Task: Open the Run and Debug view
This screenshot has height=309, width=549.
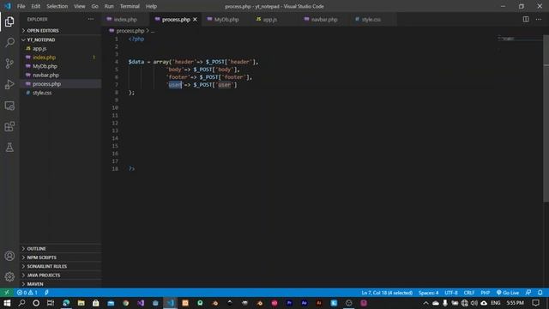Action: 9,84
